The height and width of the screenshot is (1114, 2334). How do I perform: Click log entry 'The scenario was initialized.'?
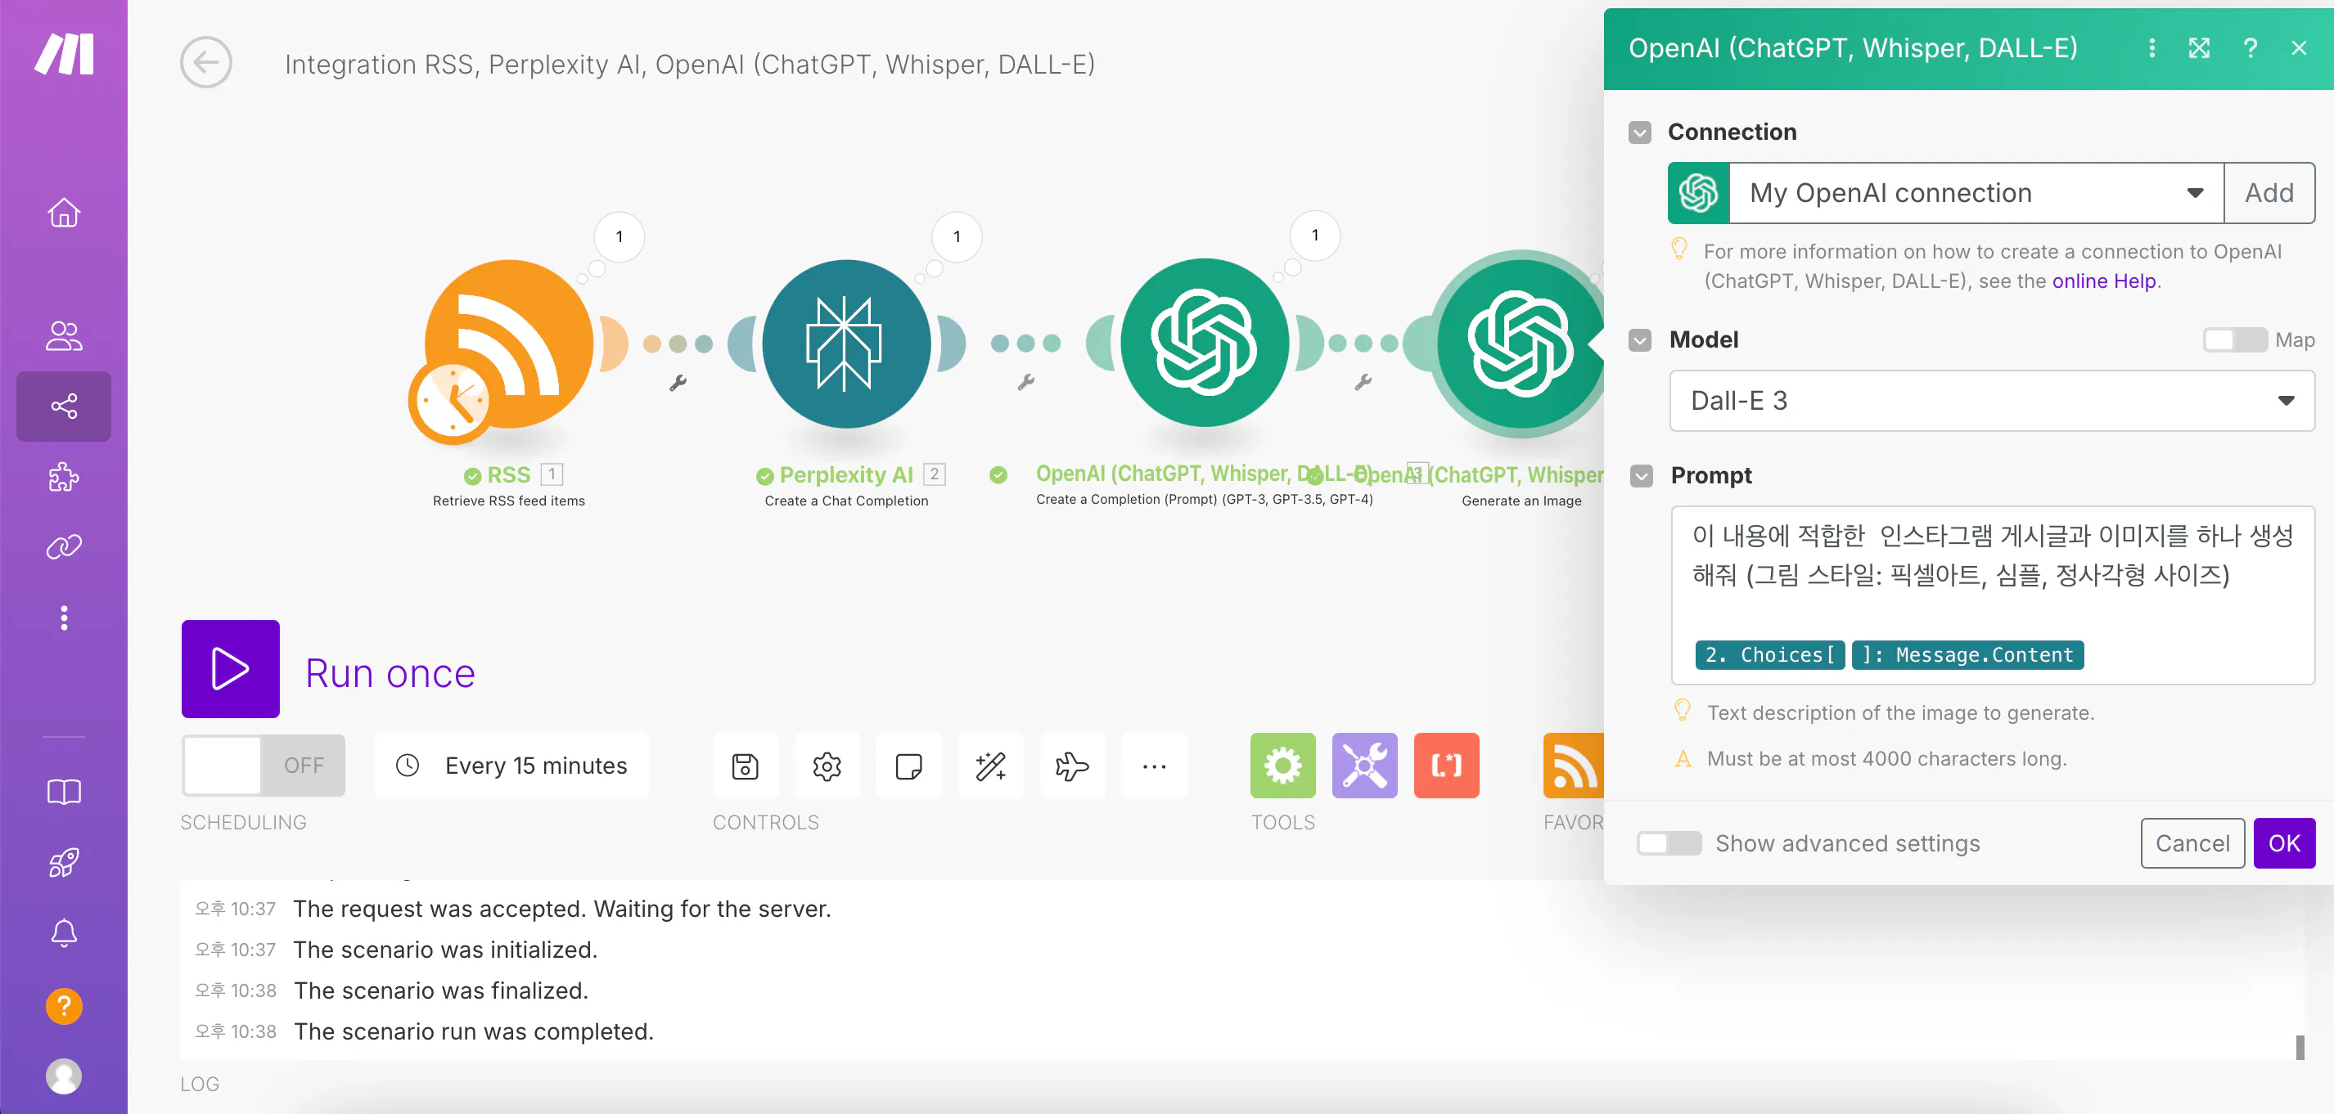tap(446, 949)
